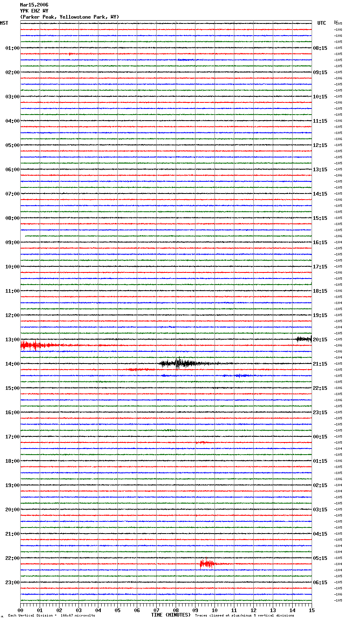
Task: Select the 22:00 MST time label
Action: coord(13,558)
